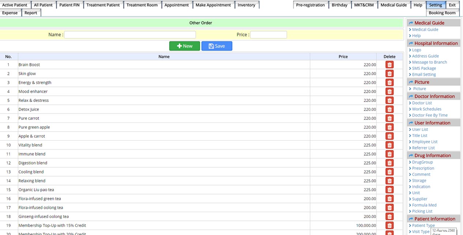
Task: Click trash icon for Skin glow
Action: tap(389, 74)
